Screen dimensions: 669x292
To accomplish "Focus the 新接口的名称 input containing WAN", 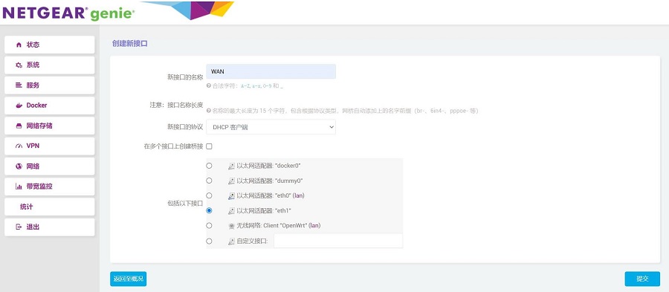I will point(271,71).
